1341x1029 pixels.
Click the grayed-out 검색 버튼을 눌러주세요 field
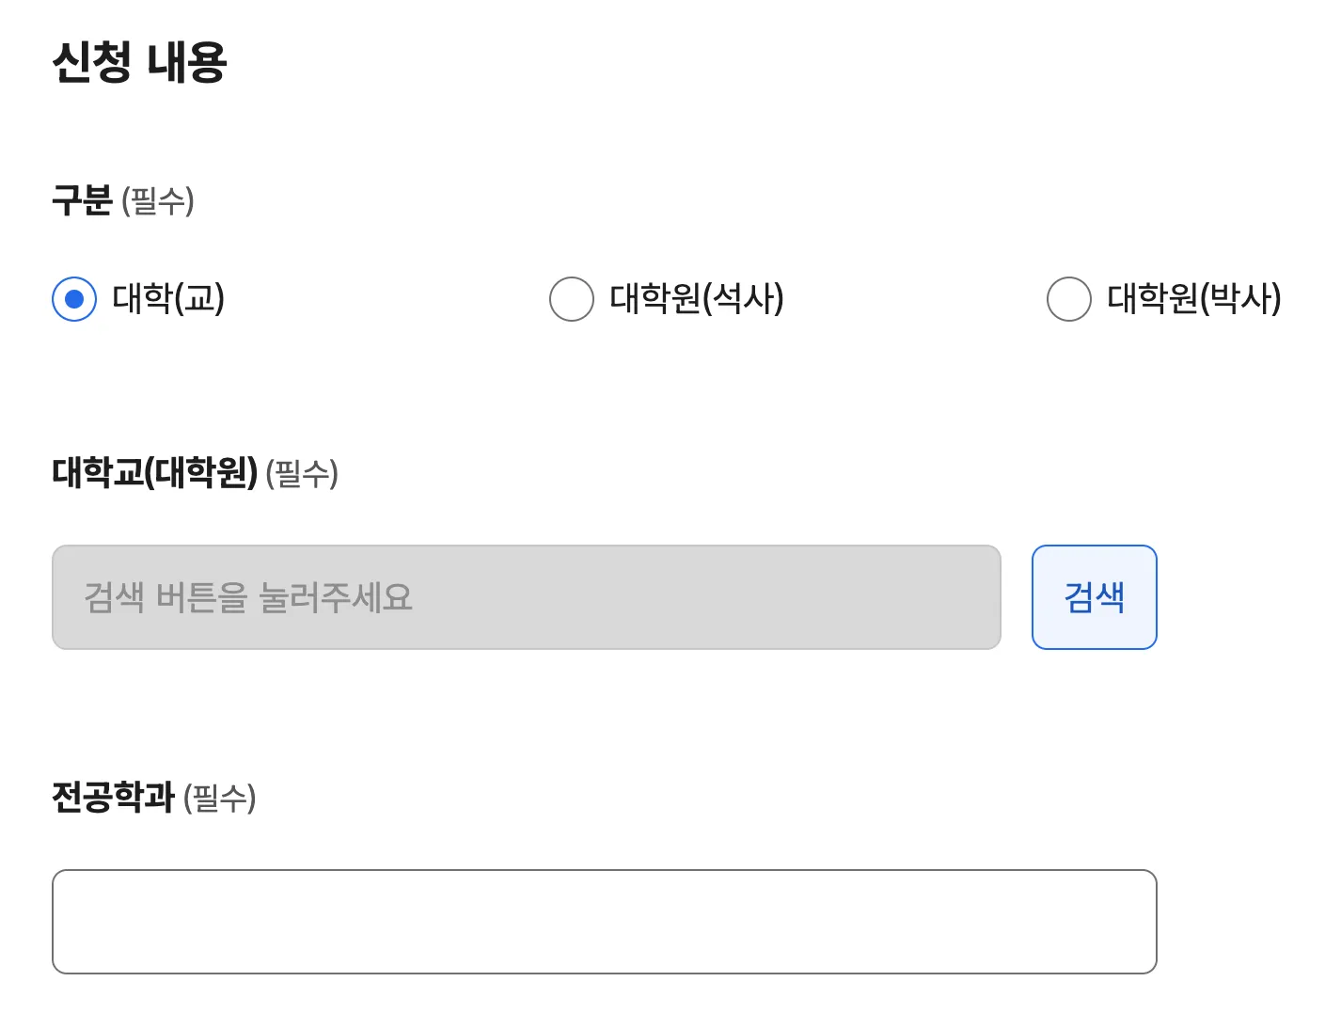527,597
